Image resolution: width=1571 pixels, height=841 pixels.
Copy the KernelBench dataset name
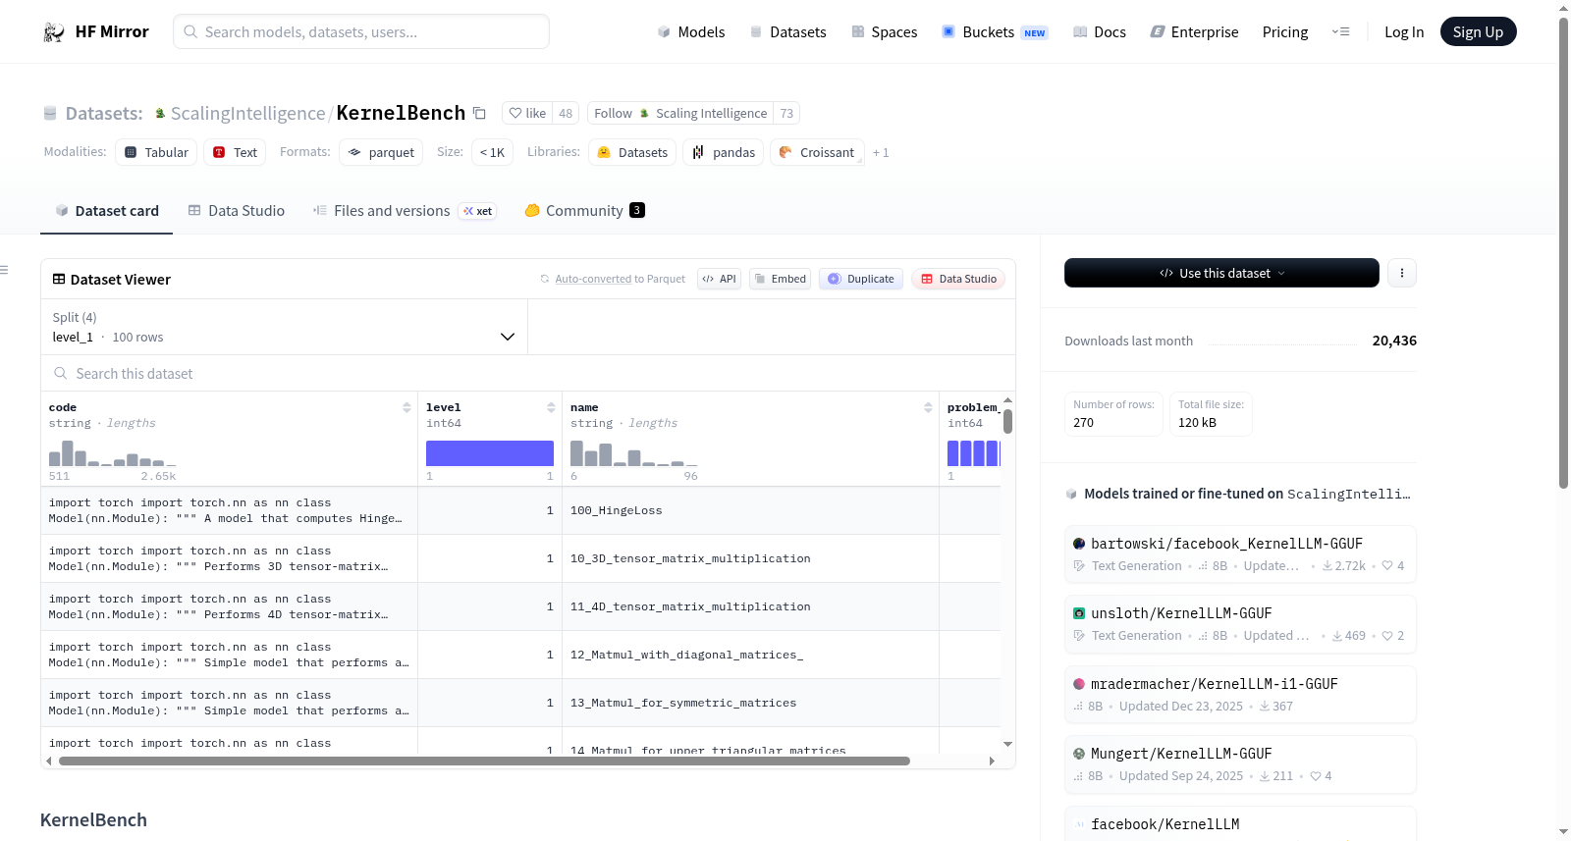click(479, 113)
